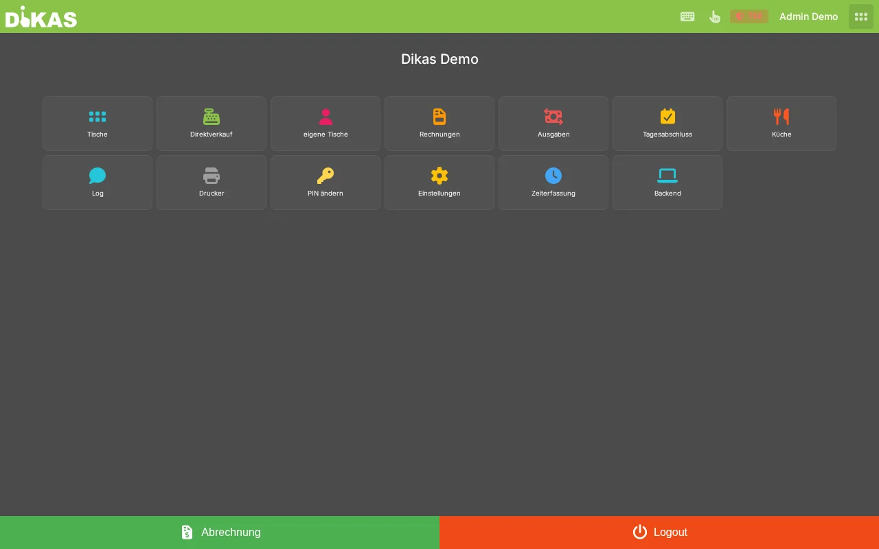Open the Tische tile
The width and height of the screenshot is (879, 549).
98,124
